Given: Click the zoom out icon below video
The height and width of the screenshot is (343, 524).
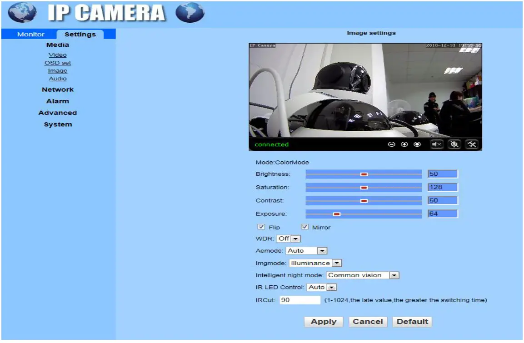Looking at the screenshot, I should pos(391,144).
